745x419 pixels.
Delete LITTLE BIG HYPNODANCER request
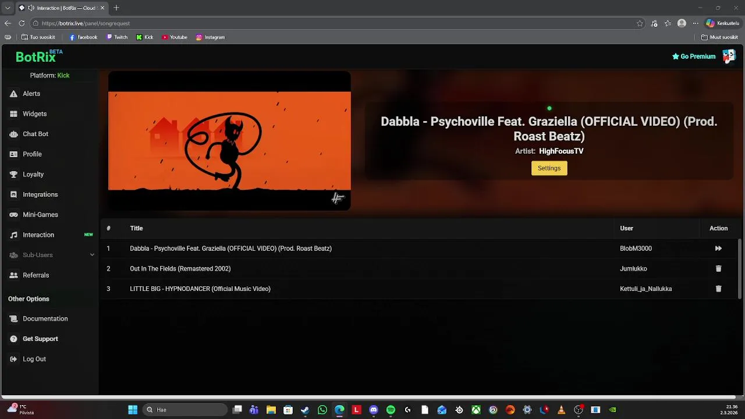[x=718, y=289]
